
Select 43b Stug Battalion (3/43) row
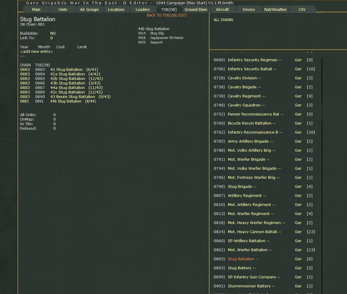[60, 83]
